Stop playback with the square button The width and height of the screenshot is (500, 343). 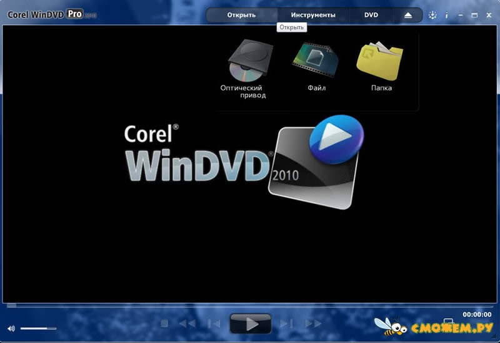pos(164,324)
